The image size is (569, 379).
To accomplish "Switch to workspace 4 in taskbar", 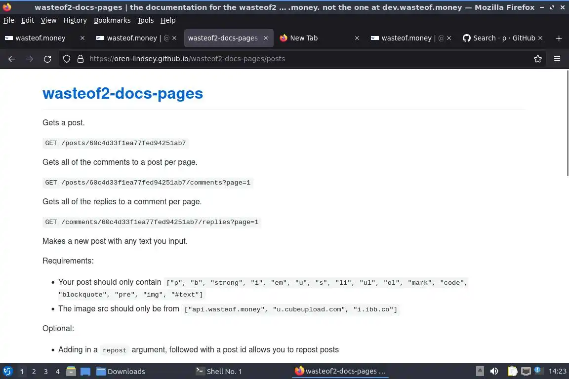I will tap(58, 372).
